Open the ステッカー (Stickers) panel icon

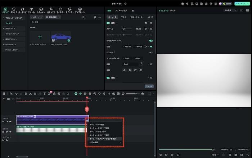(x=70, y=9)
